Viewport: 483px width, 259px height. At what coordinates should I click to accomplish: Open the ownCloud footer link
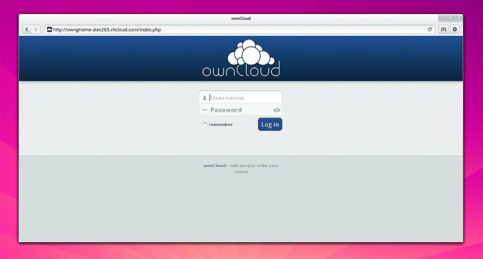coord(215,165)
